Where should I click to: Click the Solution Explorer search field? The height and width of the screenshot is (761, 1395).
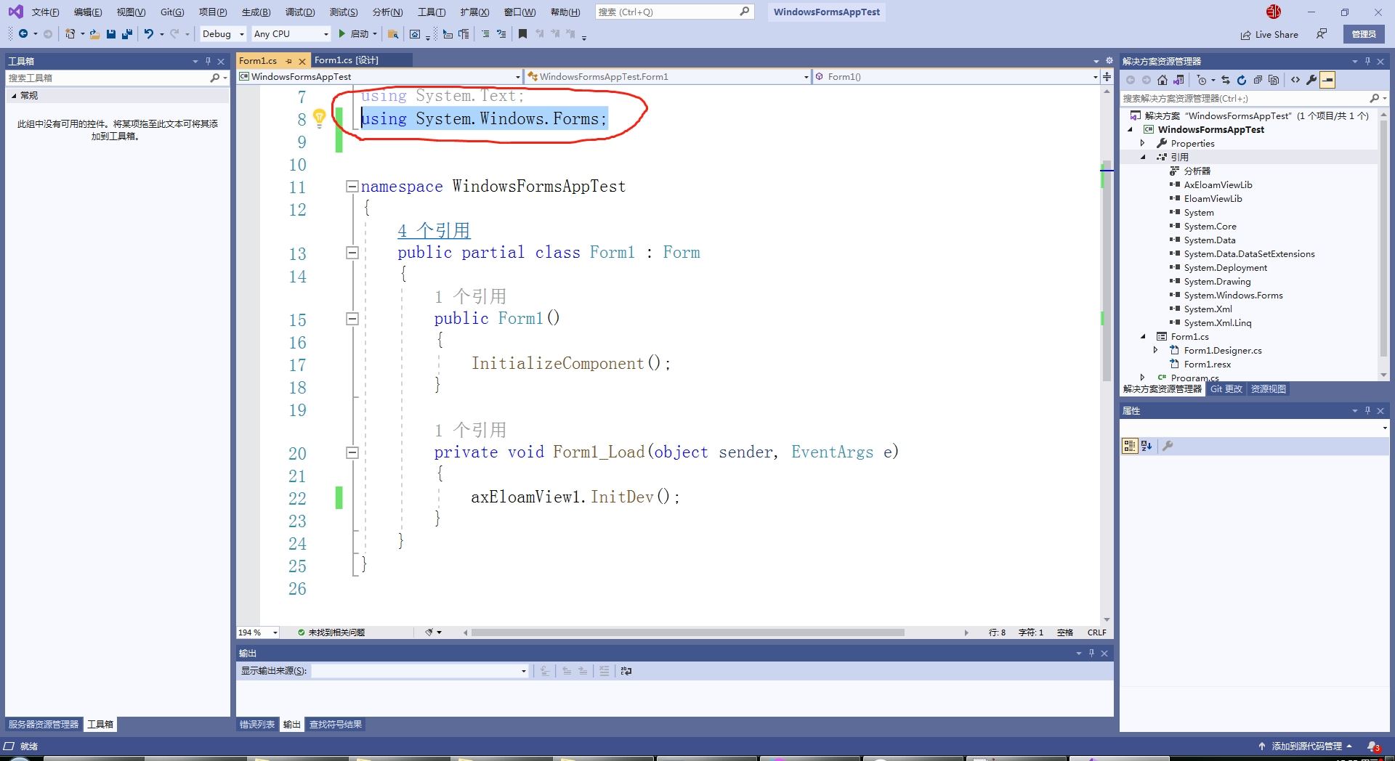point(1253,98)
